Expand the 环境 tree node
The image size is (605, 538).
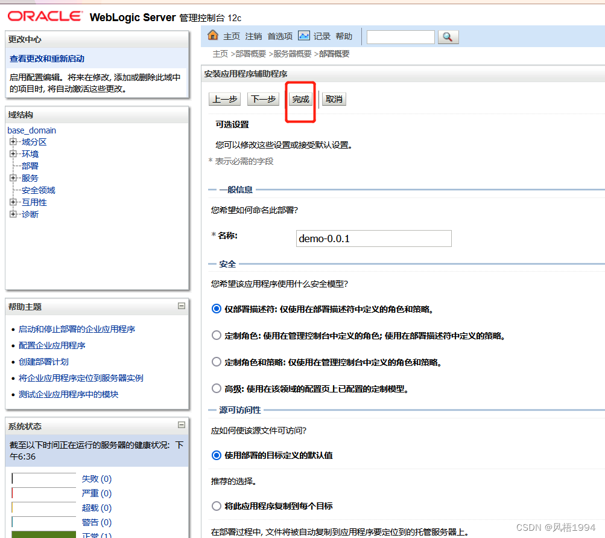click(x=13, y=154)
